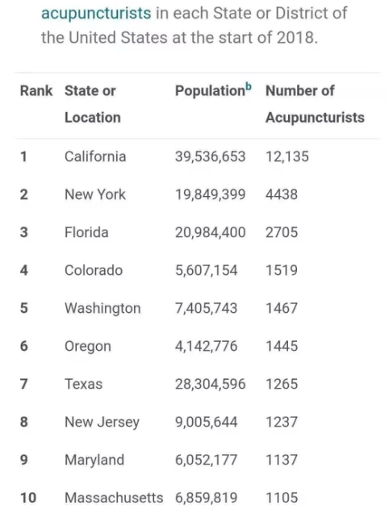Click the introductory text about 2018

[194, 26]
